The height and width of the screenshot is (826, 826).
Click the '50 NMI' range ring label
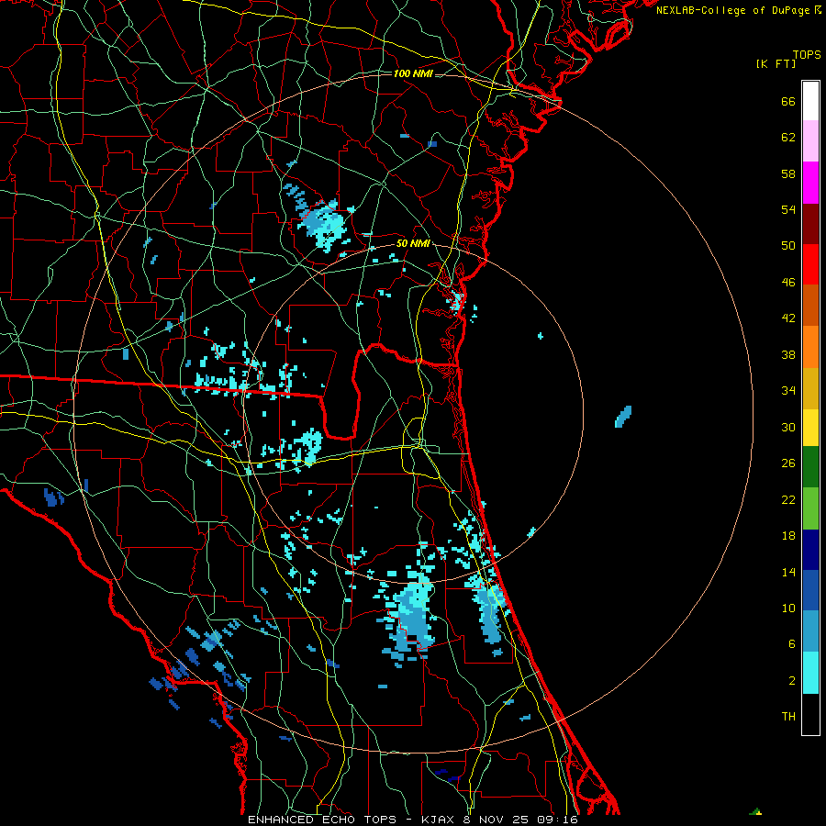tap(413, 244)
